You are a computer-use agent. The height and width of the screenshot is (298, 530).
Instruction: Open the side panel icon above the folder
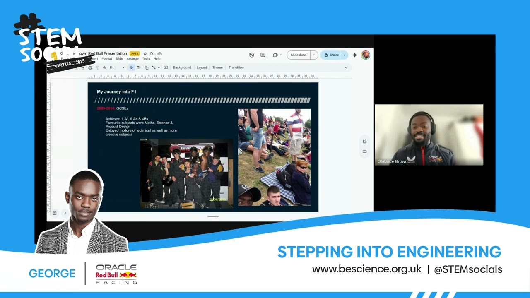pyautogui.click(x=364, y=142)
